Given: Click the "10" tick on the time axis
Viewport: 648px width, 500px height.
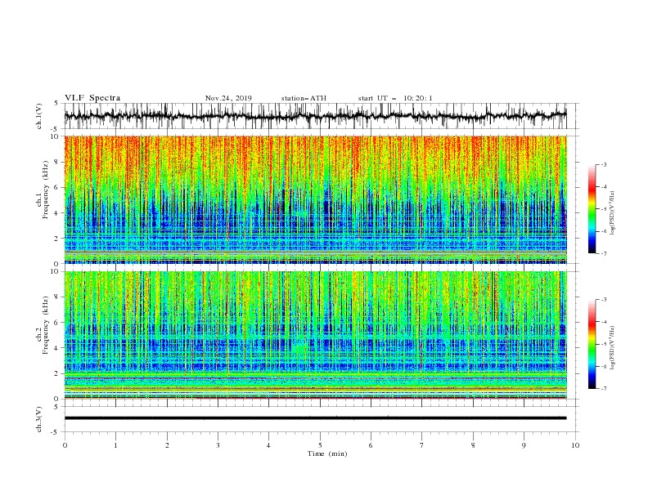Looking at the screenshot, I should 575,445.
